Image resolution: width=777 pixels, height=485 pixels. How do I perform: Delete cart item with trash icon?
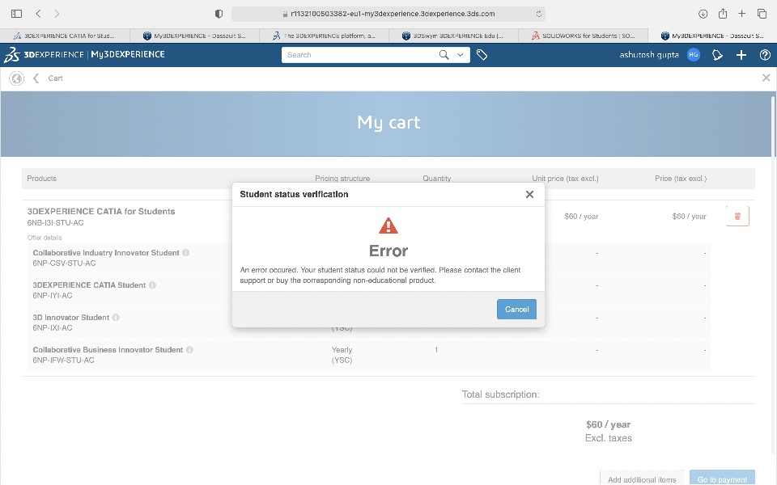(737, 217)
